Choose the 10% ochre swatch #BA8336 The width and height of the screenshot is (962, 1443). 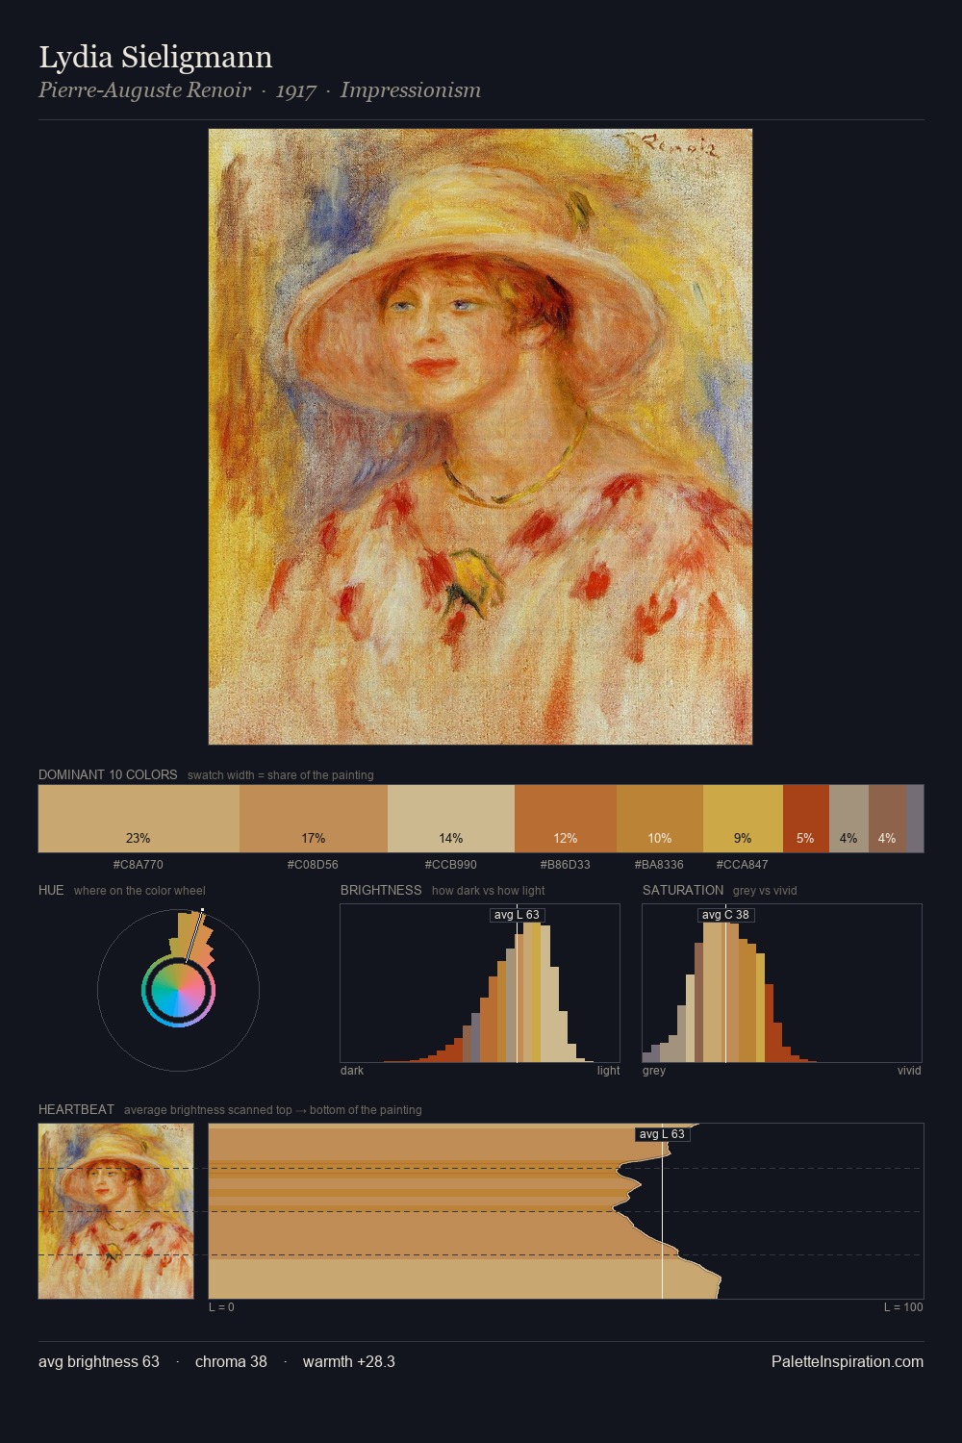(x=660, y=819)
